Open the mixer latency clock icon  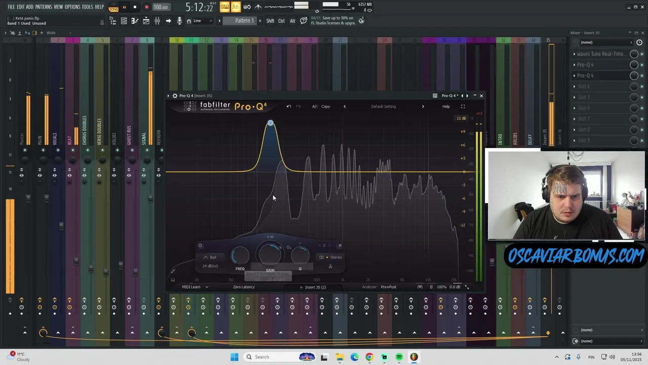point(639,43)
